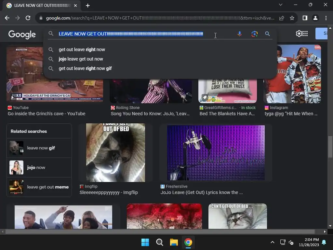The width and height of the screenshot is (333, 250).
Task: Click the Google logo
Action: pos(22,34)
